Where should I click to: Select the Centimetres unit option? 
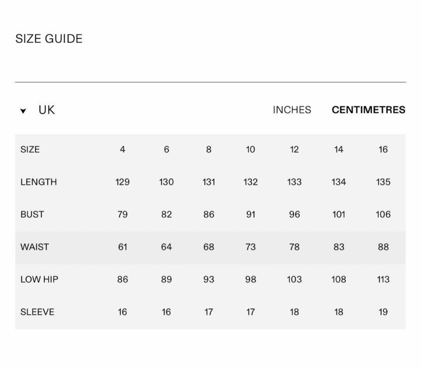click(368, 110)
